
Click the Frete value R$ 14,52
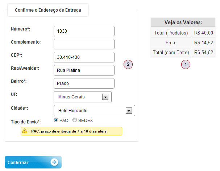(203, 43)
